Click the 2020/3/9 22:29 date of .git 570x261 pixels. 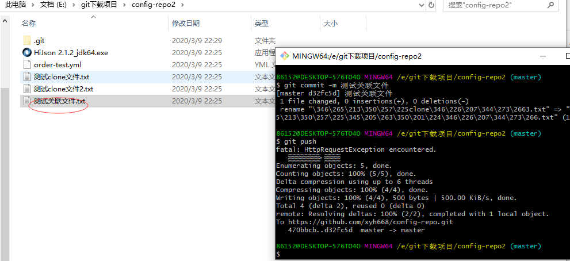[x=197, y=41]
